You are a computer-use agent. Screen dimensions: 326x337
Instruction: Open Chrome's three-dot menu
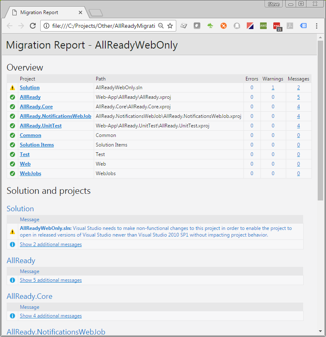pos(316,26)
